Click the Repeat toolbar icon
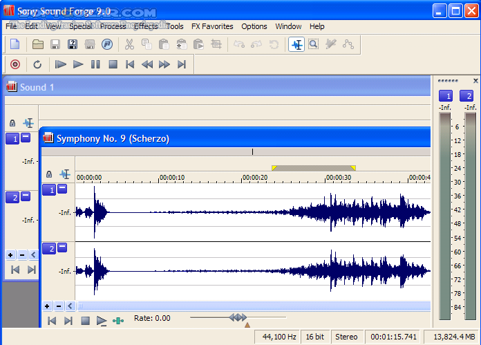This screenshot has height=345, width=481. click(x=274, y=44)
